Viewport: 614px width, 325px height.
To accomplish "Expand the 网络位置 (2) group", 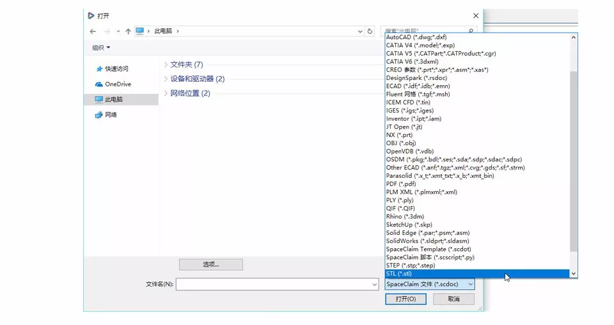I will pyautogui.click(x=166, y=93).
